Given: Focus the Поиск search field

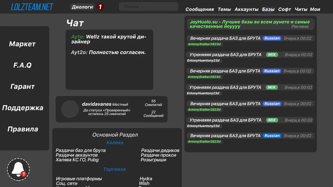Looking at the screenshot, I should [x=149, y=7].
